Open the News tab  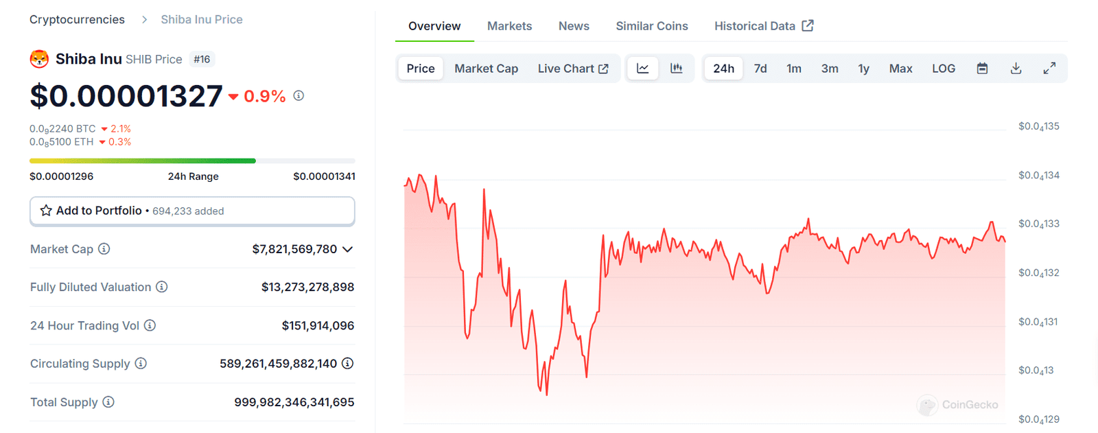tap(574, 26)
